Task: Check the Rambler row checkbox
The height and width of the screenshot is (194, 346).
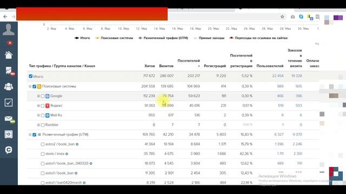Action: click(x=43, y=125)
